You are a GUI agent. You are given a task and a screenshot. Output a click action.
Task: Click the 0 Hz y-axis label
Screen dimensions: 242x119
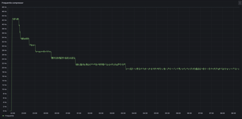pos(5,111)
